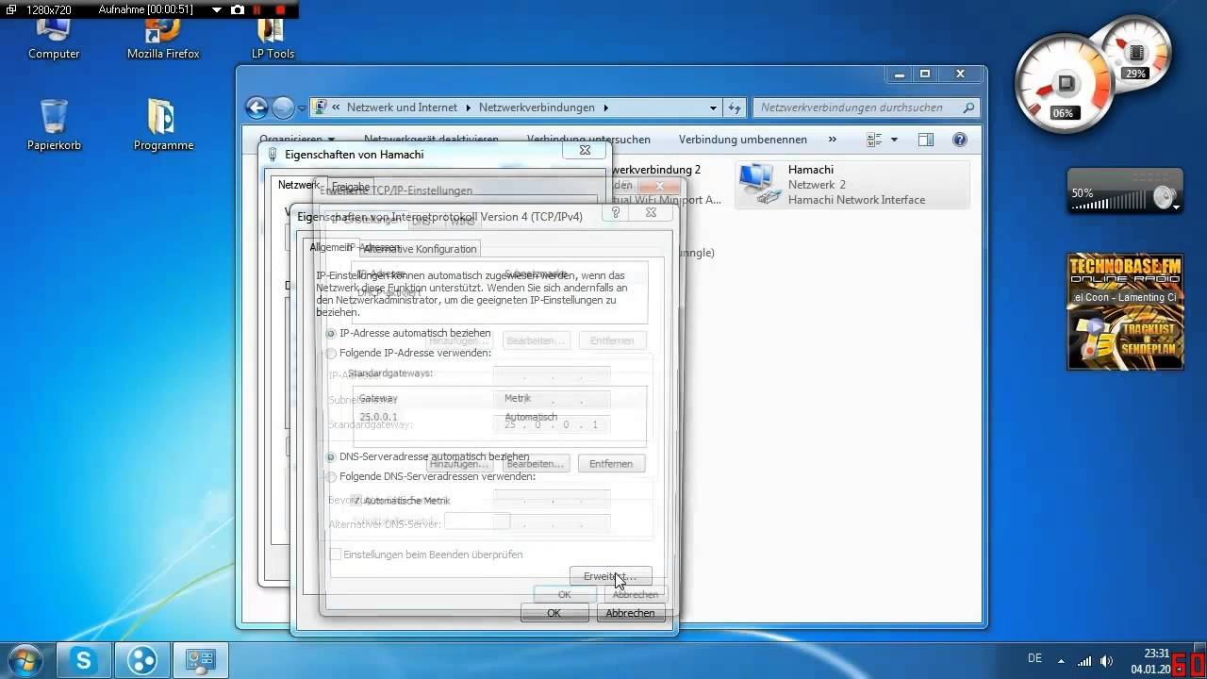Screen dimensions: 1207x679
Task: Select the Hamachi network connection item
Action: tap(852, 184)
